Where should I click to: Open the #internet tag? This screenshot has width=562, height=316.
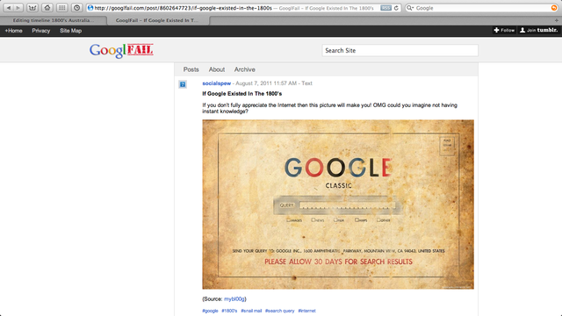pos(306,311)
